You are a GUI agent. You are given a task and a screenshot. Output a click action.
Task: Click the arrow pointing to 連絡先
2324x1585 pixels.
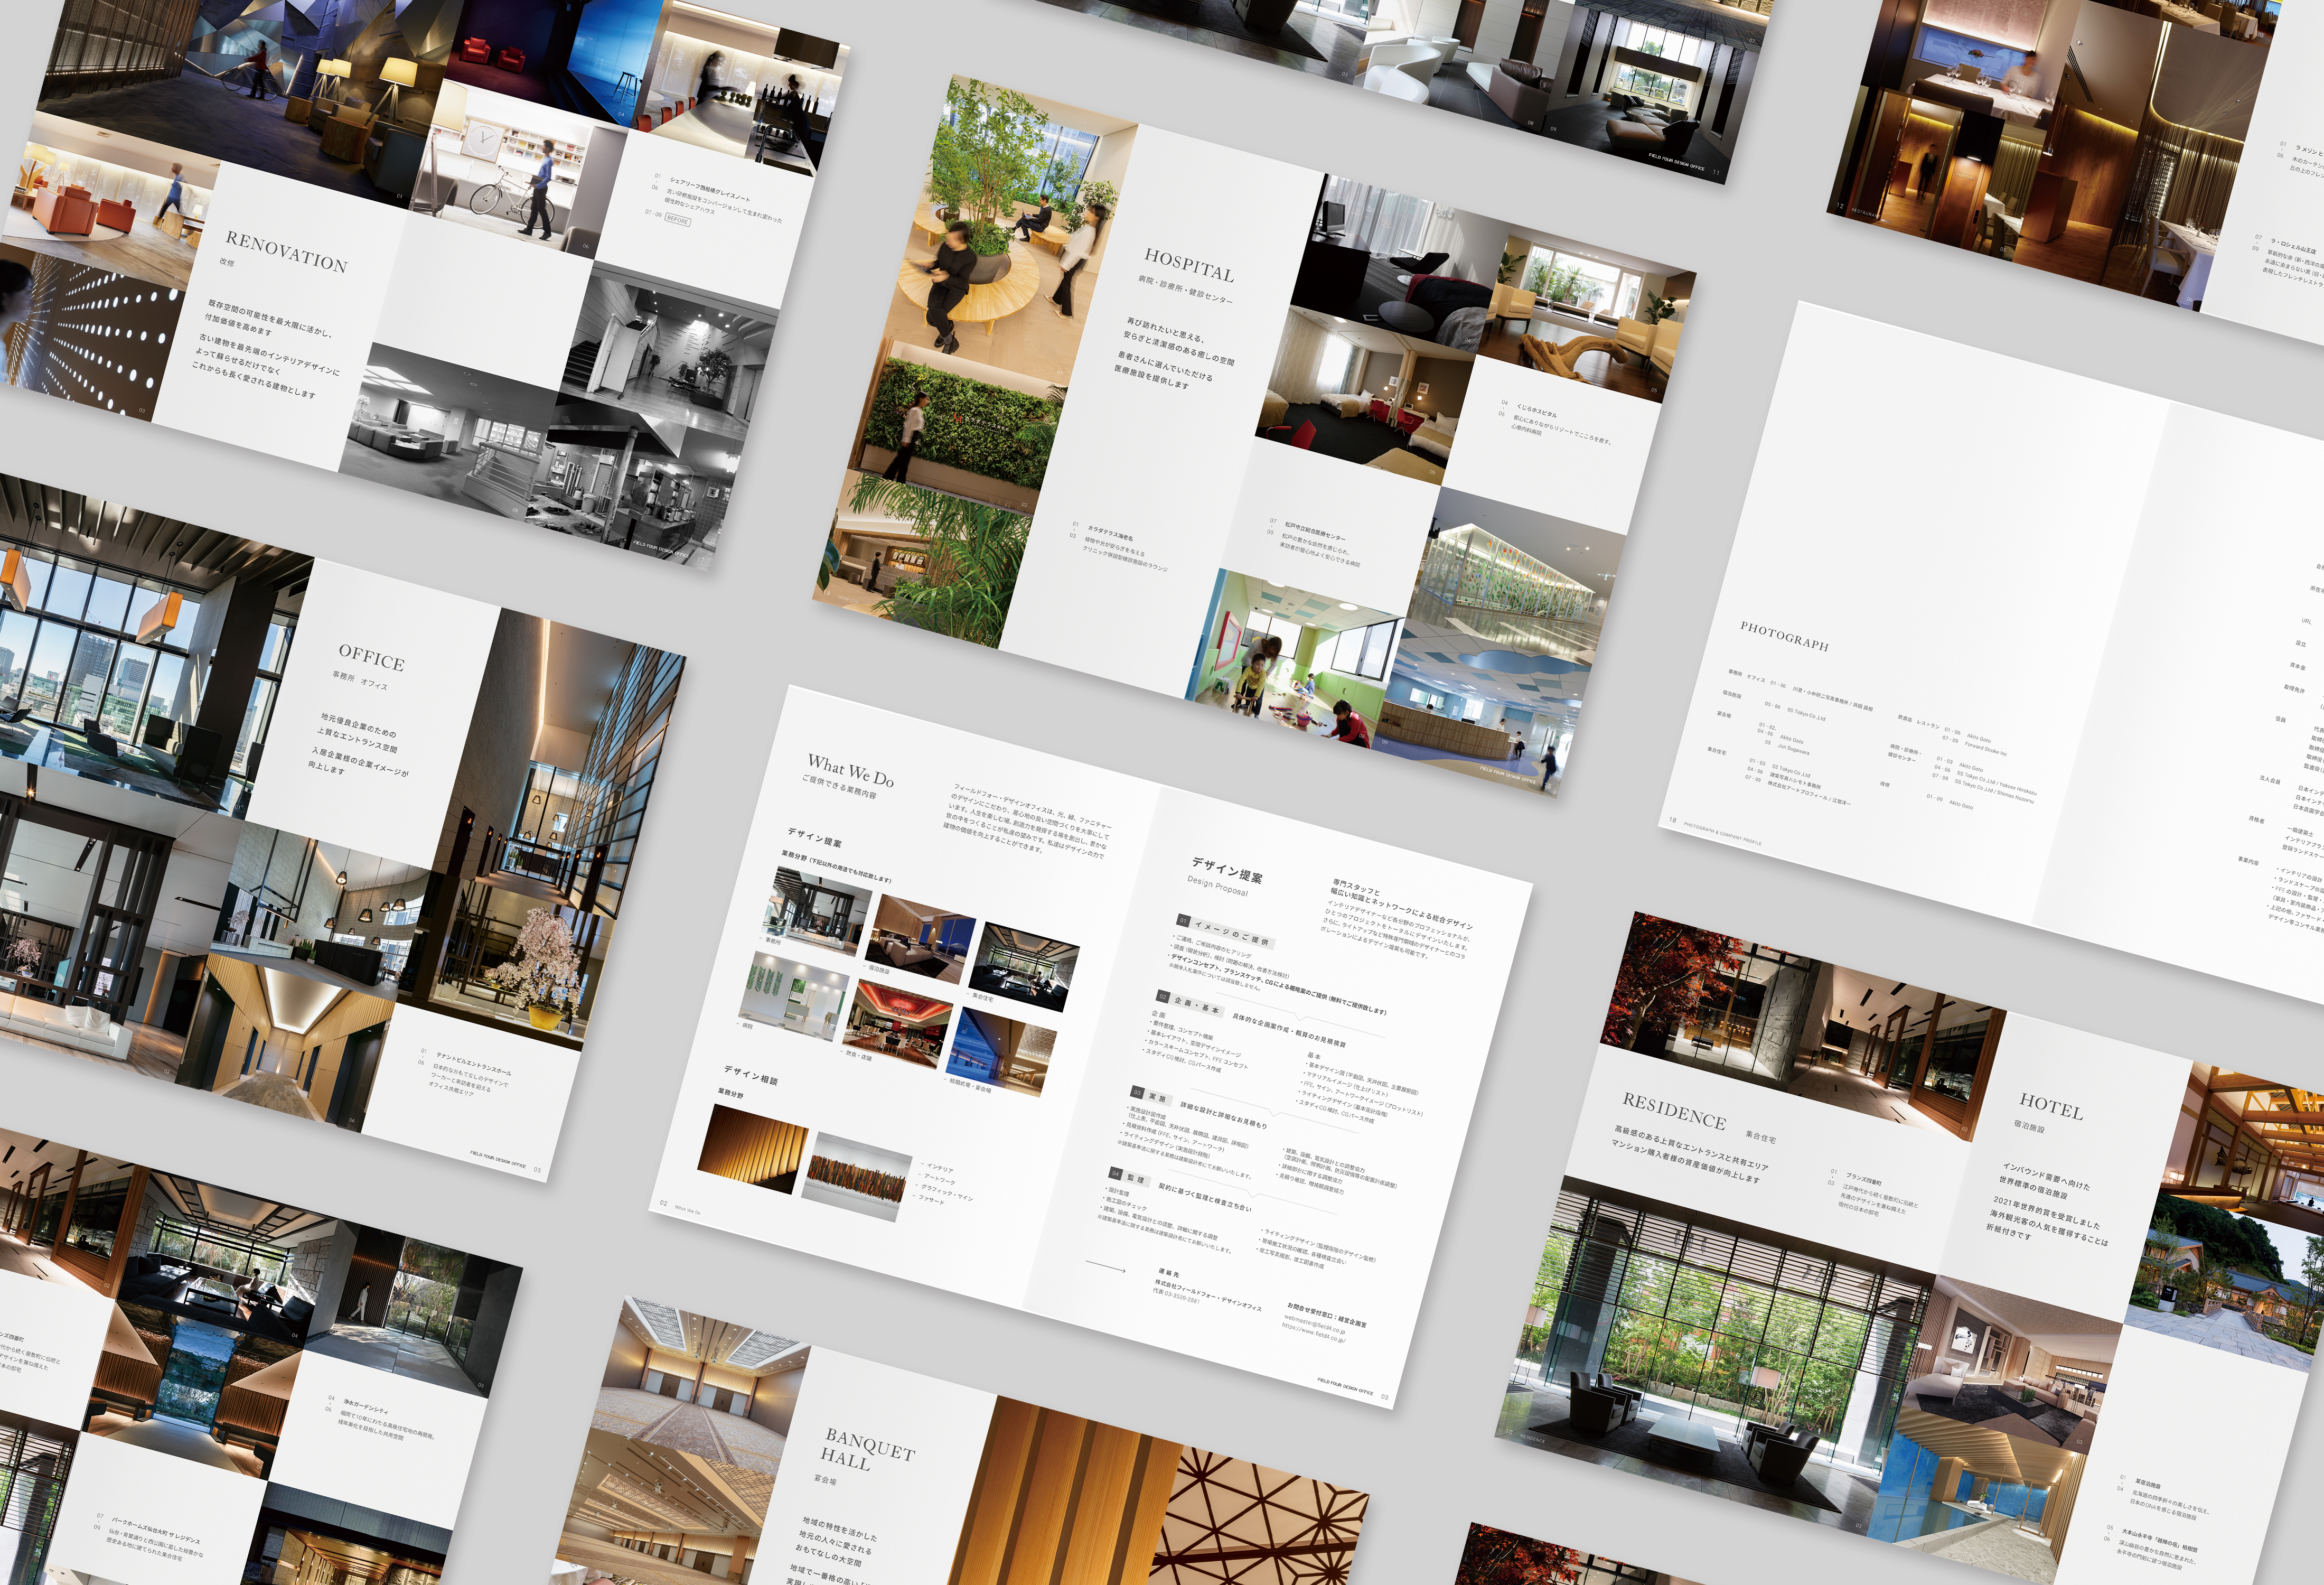click(1105, 1267)
